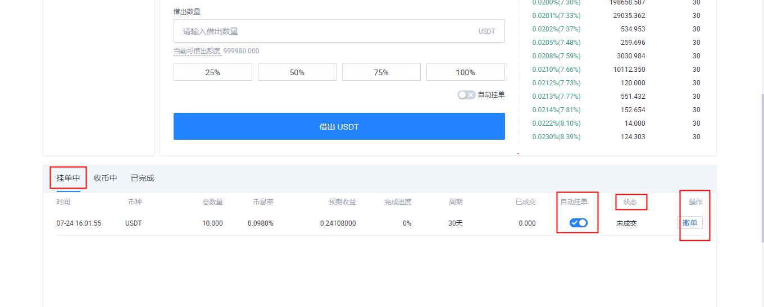Select the 75% amount button
The image size is (764, 307).
[381, 72]
